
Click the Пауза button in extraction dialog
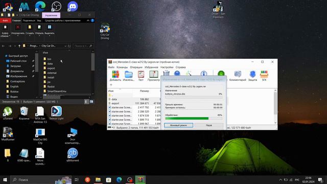209,125
